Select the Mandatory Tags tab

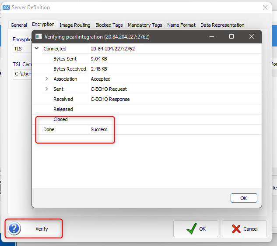click(145, 25)
